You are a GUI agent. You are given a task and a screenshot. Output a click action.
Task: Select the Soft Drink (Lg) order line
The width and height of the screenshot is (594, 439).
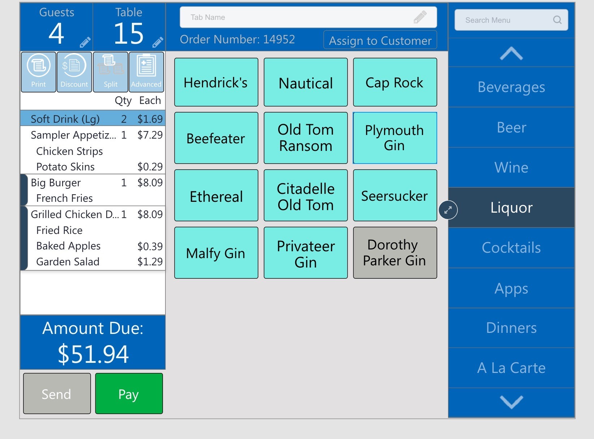coord(93,118)
